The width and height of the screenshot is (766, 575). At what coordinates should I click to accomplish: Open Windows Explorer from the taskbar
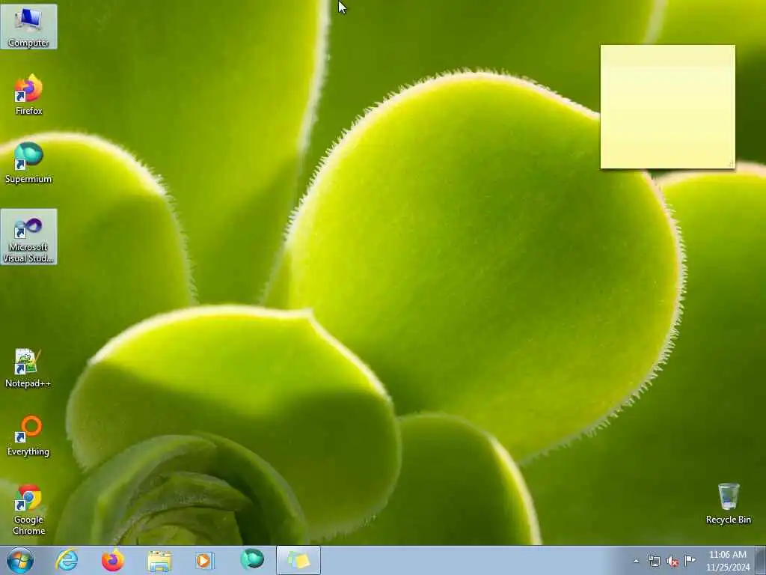(159, 560)
